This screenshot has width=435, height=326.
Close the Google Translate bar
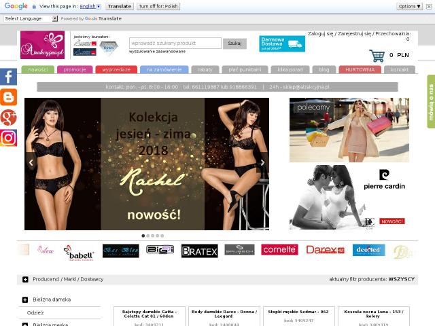click(429, 6)
